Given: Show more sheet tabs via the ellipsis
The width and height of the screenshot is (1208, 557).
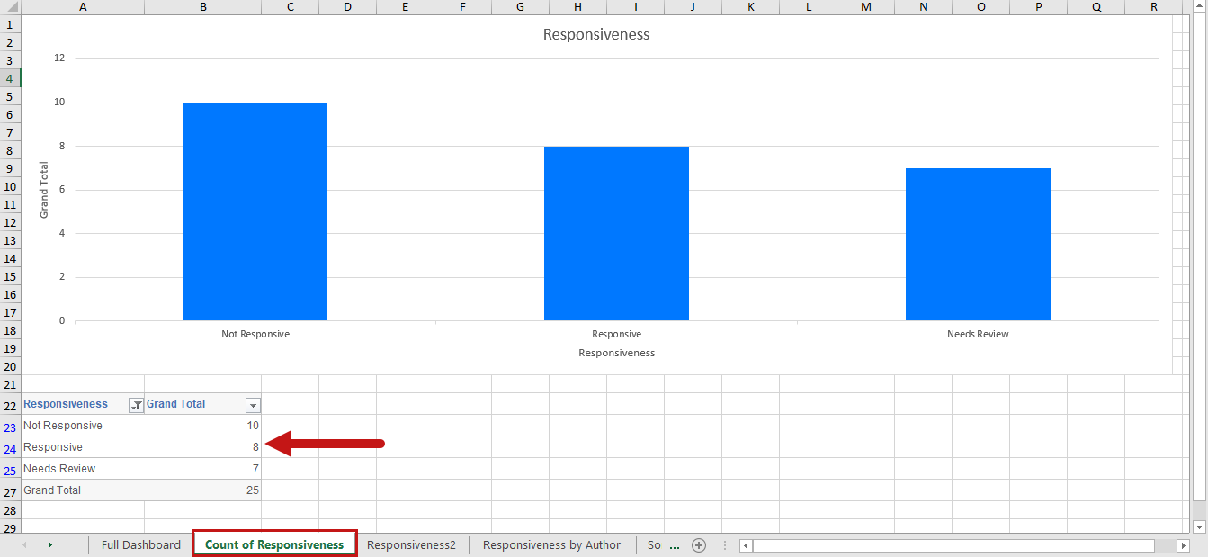Looking at the screenshot, I should 676,545.
